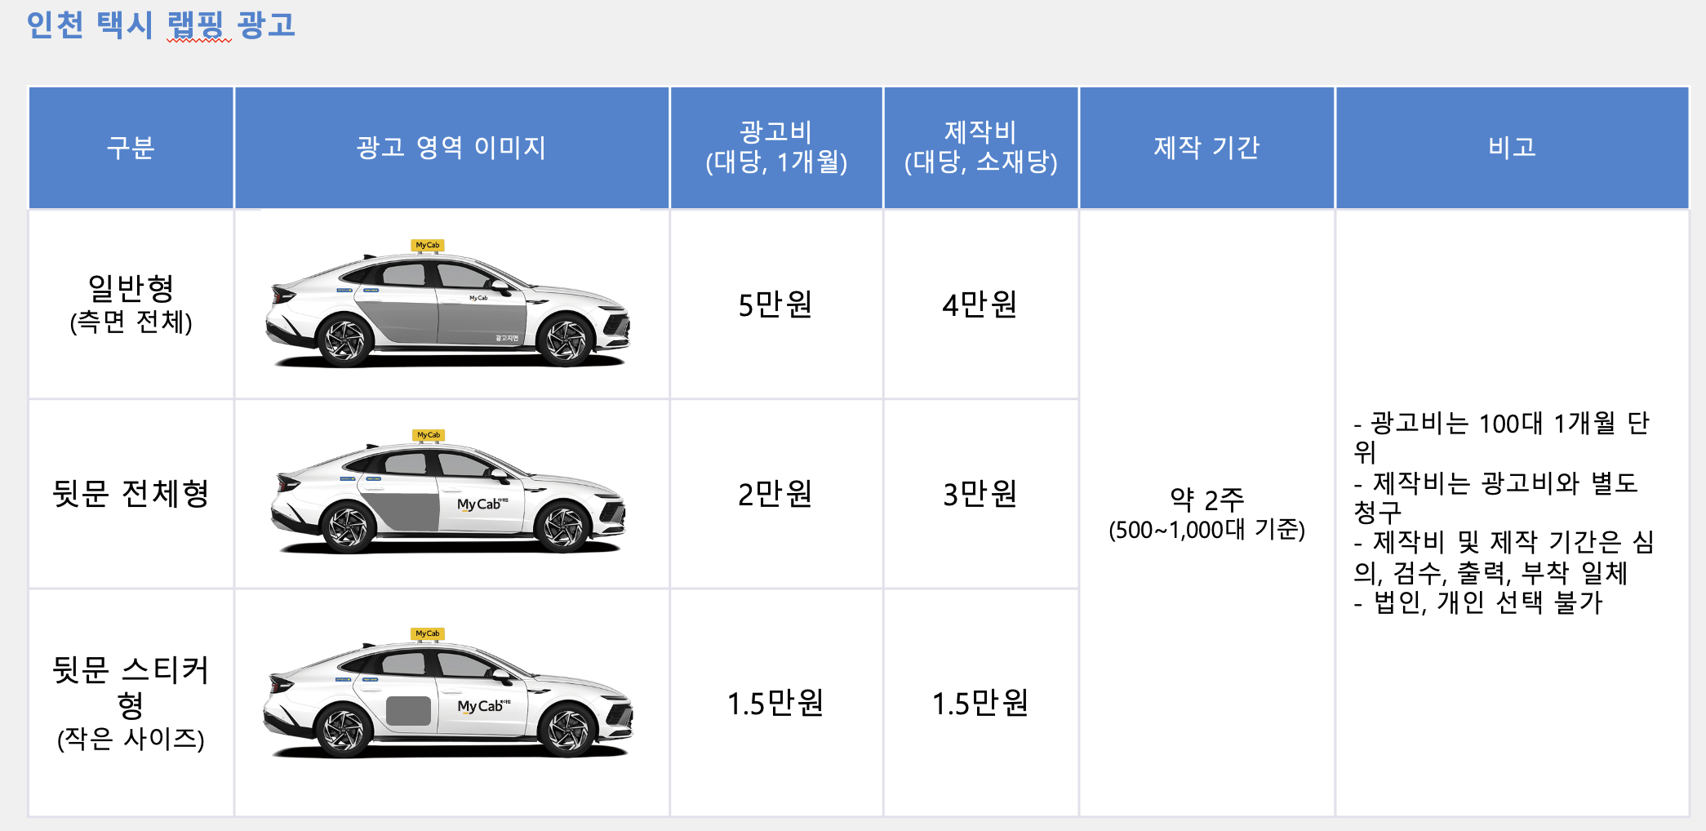Click the MyCab roof sign on 일반형 taxi

tap(428, 245)
